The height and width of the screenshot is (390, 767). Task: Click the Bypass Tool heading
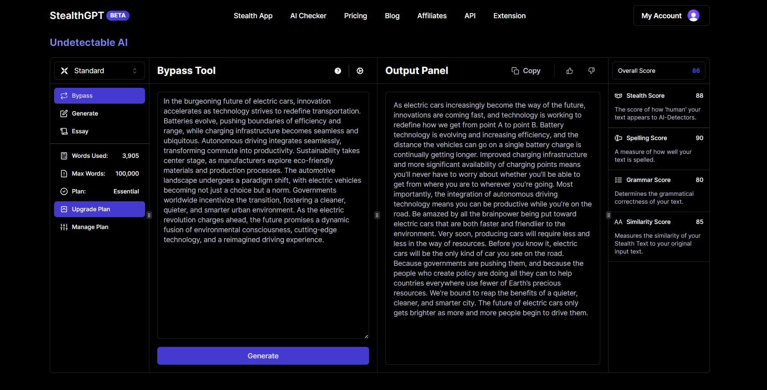click(x=187, y=71)
